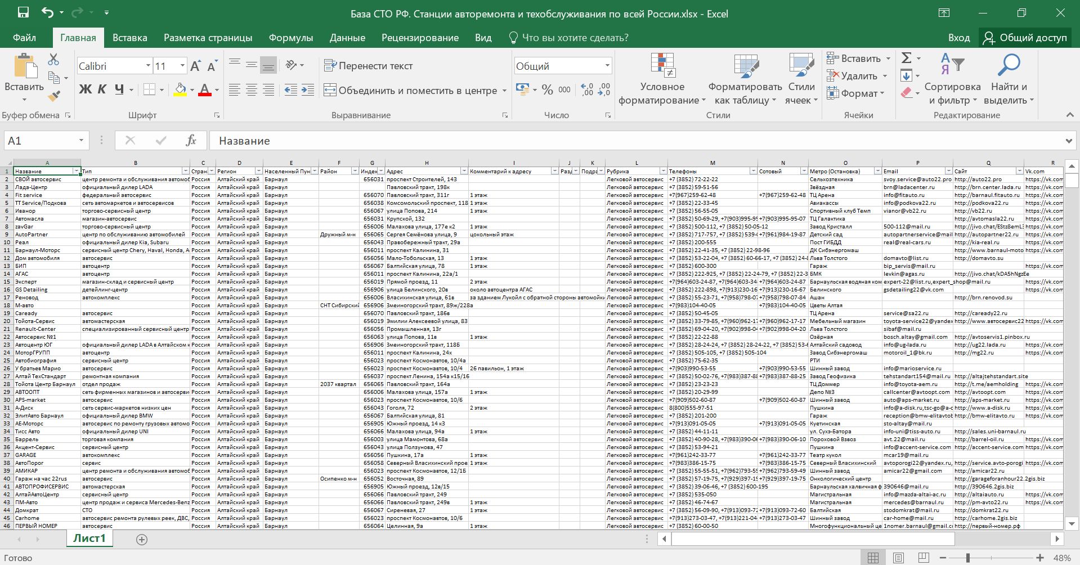
Task: Toggle Bold (Ж) formatting
Action: click(x=85, y=89)
